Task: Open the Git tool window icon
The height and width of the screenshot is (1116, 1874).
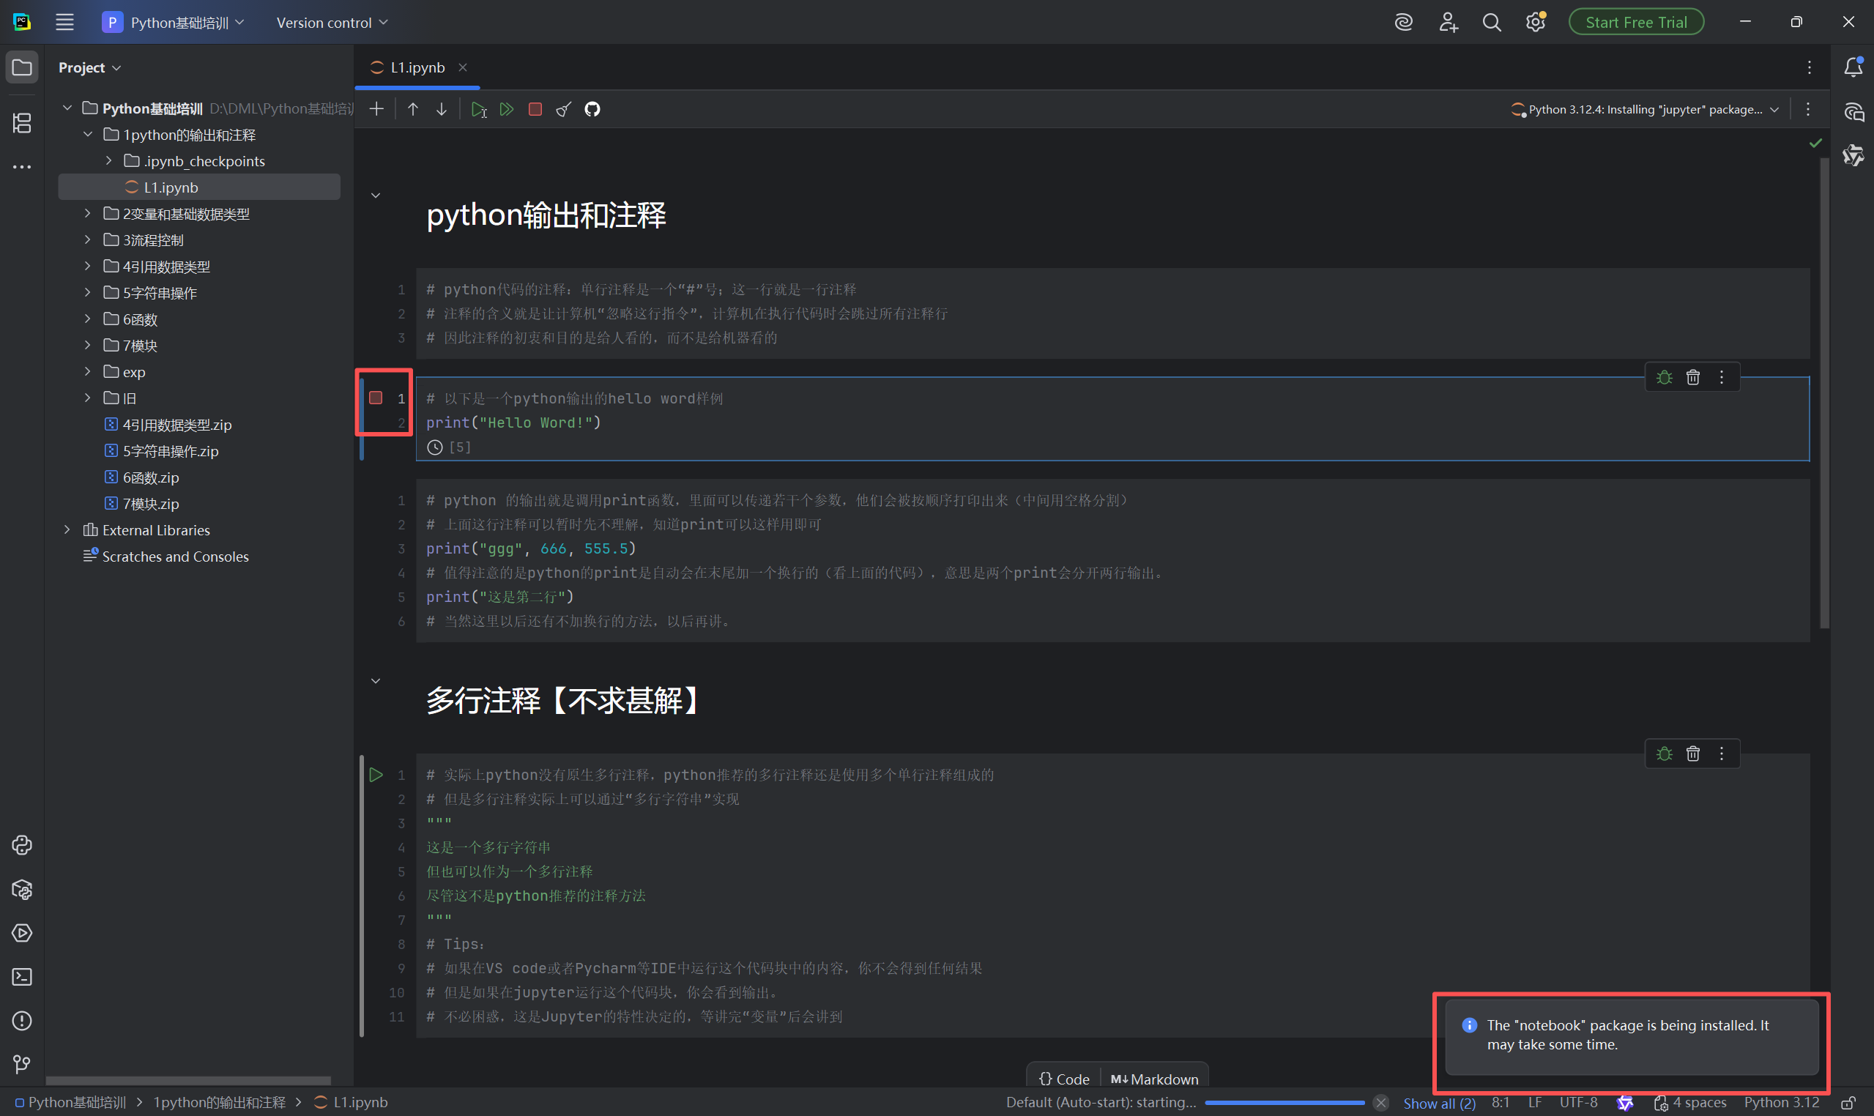Action: [x=22, y=1064]
